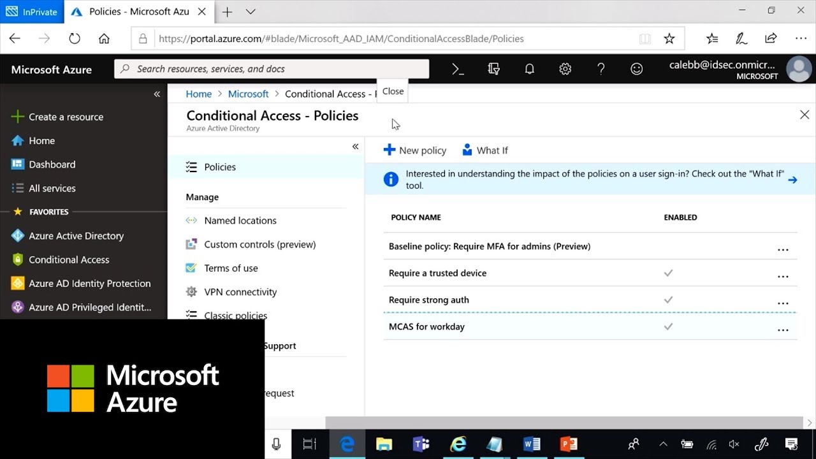Add this page to favorites star
The width and height of the screenshot is (816, 459).
(669, 39)
